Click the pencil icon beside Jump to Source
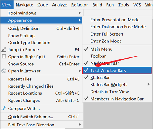Screen dimensions: 153x129 pos(4,50)
